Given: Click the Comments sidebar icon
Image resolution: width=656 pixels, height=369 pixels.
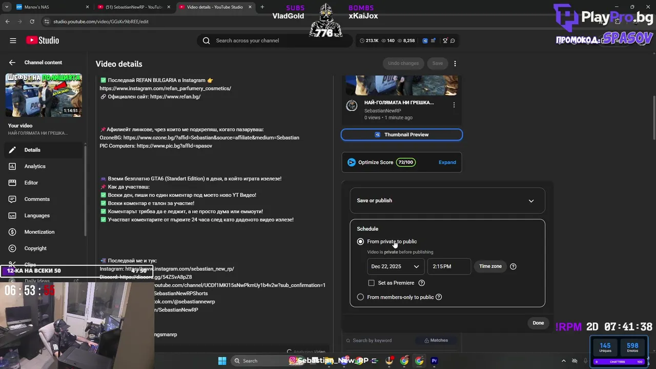Looking at the screenshot, I should click(x=12, y=199).
